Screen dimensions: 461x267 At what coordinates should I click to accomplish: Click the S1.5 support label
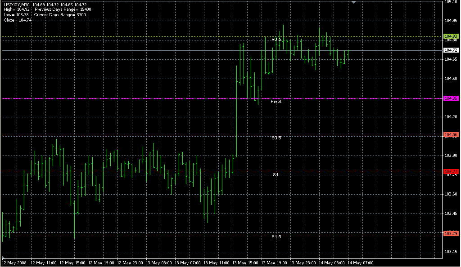point(276,236)
